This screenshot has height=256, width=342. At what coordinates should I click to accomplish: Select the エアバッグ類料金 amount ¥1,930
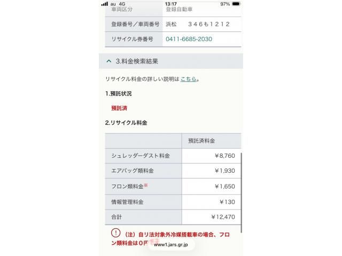225,171
